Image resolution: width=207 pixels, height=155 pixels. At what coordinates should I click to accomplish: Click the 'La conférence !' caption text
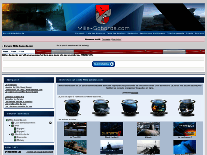(185, 137)
